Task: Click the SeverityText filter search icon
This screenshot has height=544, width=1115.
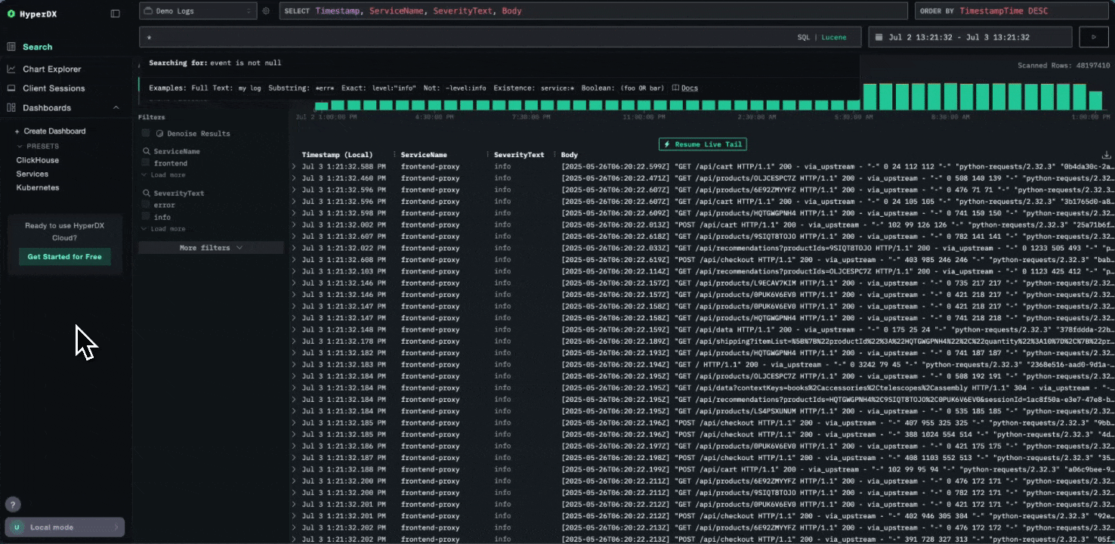Action: (147, 193)
